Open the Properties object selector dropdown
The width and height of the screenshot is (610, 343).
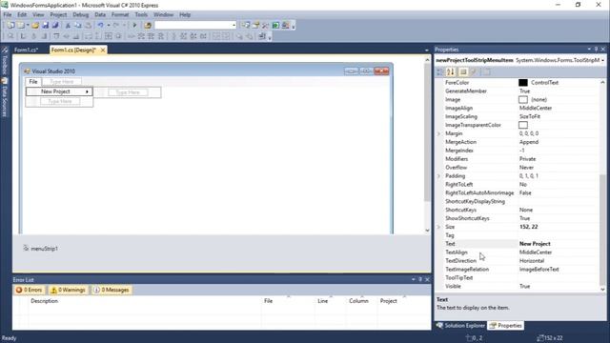tap(602, 60)
